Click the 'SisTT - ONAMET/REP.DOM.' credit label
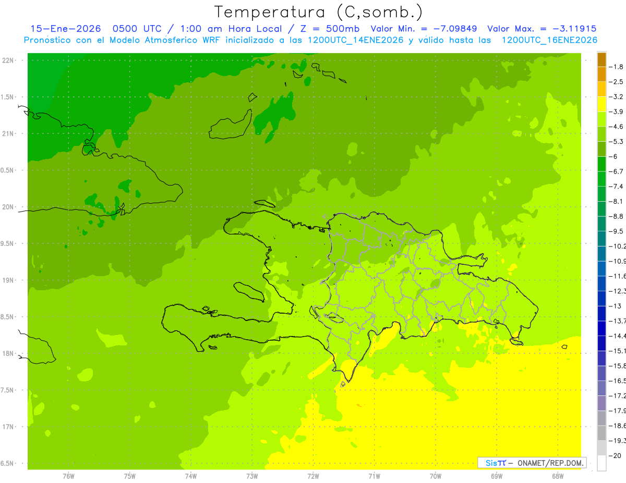Image resolution: width=626 pixels, height=483 pixels. pyautogui.click(x=532, y=463)
